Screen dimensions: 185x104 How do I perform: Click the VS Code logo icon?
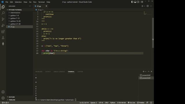click(2, 2)
